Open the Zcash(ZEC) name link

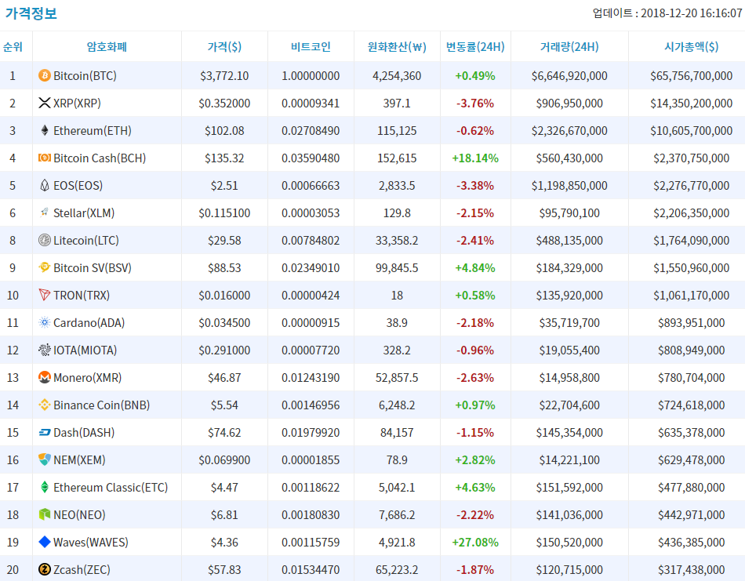point(82,569)
